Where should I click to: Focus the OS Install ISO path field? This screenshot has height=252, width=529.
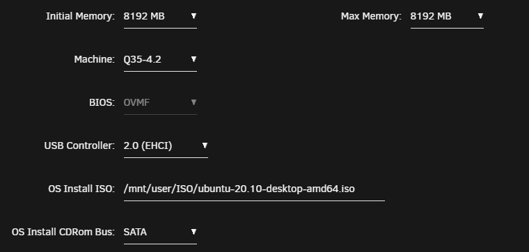pyautogui.click(x=254, y=189)
